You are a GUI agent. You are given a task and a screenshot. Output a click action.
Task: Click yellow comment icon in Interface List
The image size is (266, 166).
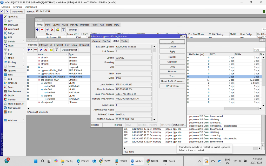(x=51, y=50)
